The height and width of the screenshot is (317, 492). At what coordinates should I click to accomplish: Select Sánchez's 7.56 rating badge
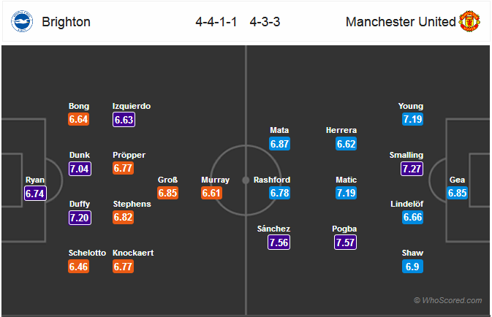(x=279, y=242)
